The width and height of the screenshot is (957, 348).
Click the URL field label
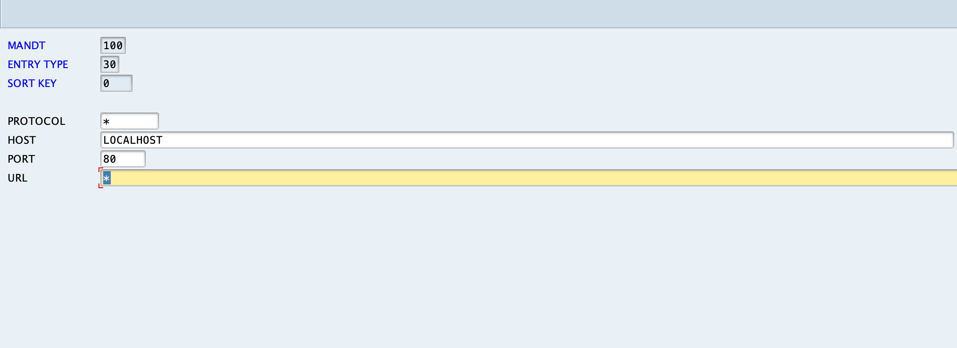tap(18, 178)
